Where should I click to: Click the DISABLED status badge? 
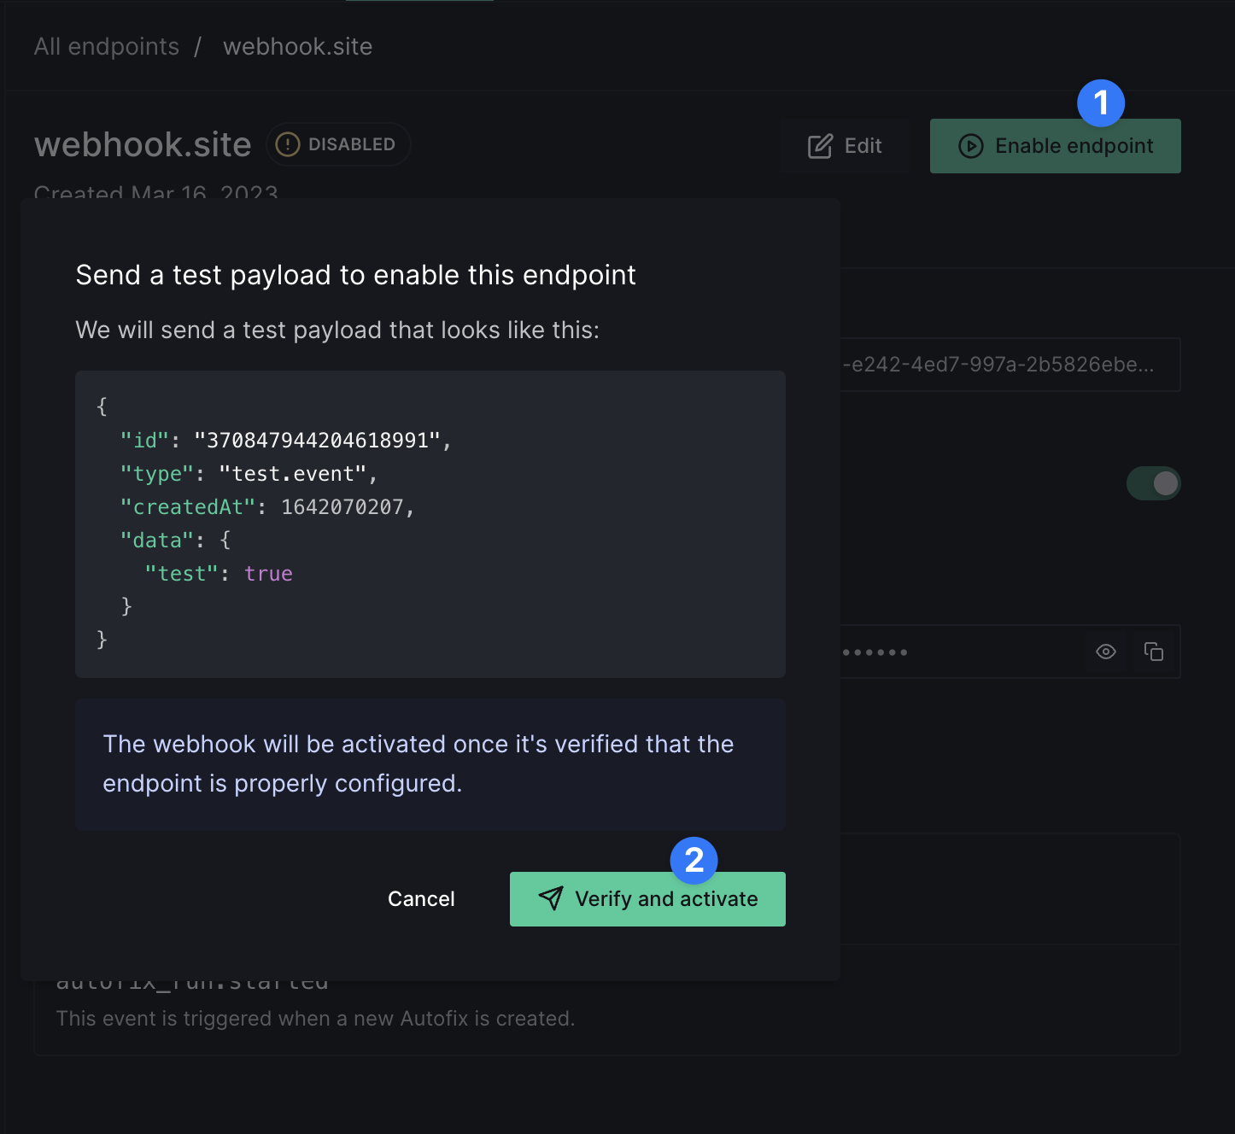339,144
